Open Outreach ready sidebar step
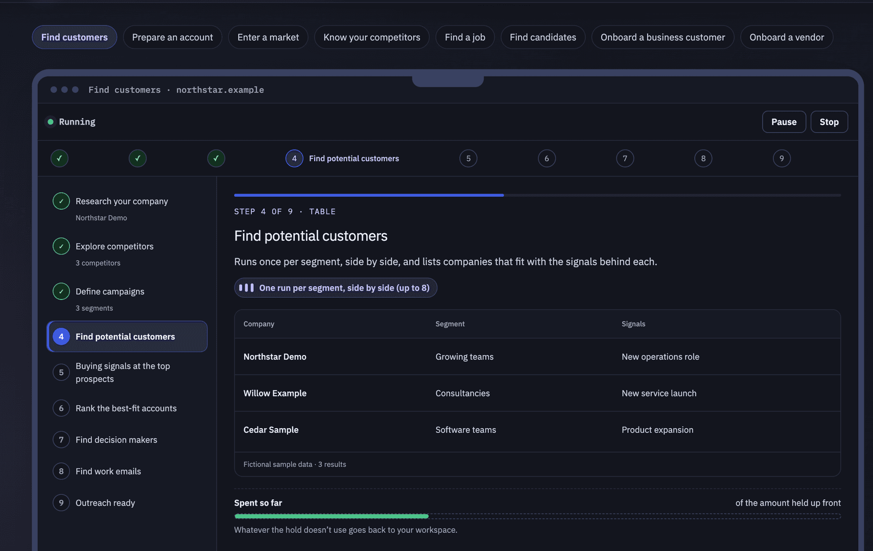Viewport: 873px width, 551px height. (x=127, y=503)
